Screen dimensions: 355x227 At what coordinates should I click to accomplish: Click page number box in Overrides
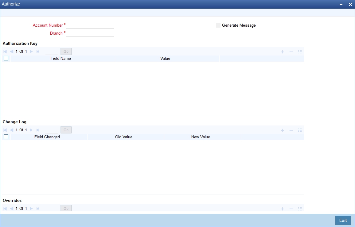52,209
